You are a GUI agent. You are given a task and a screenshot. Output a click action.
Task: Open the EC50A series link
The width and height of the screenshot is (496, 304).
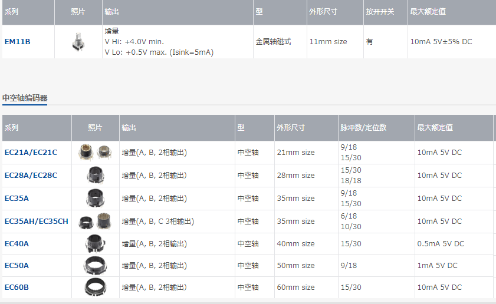(17, 266)
